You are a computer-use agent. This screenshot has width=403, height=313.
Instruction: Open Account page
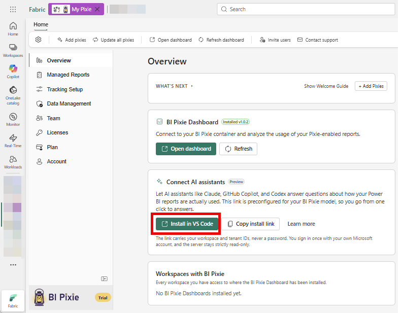(x=71, y=161)
